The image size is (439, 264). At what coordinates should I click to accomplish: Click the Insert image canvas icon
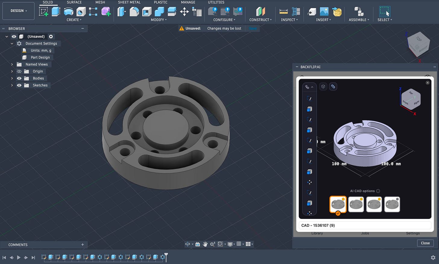324,12
